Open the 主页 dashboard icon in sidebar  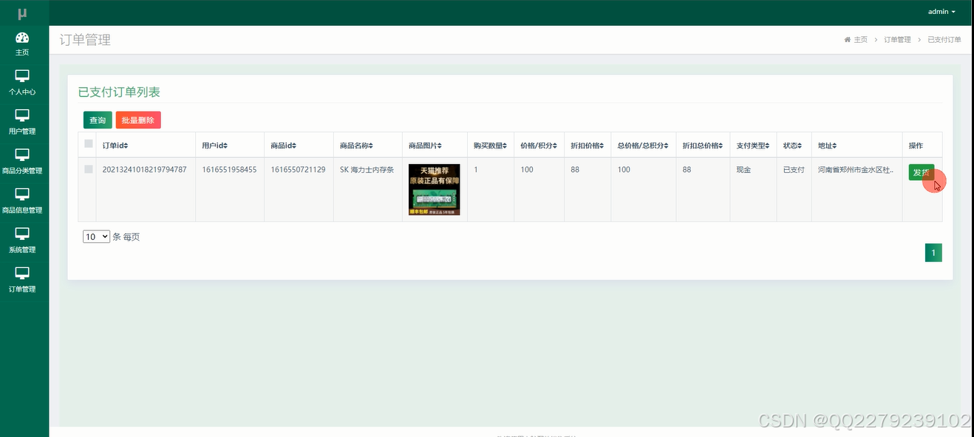click(22, 38)
